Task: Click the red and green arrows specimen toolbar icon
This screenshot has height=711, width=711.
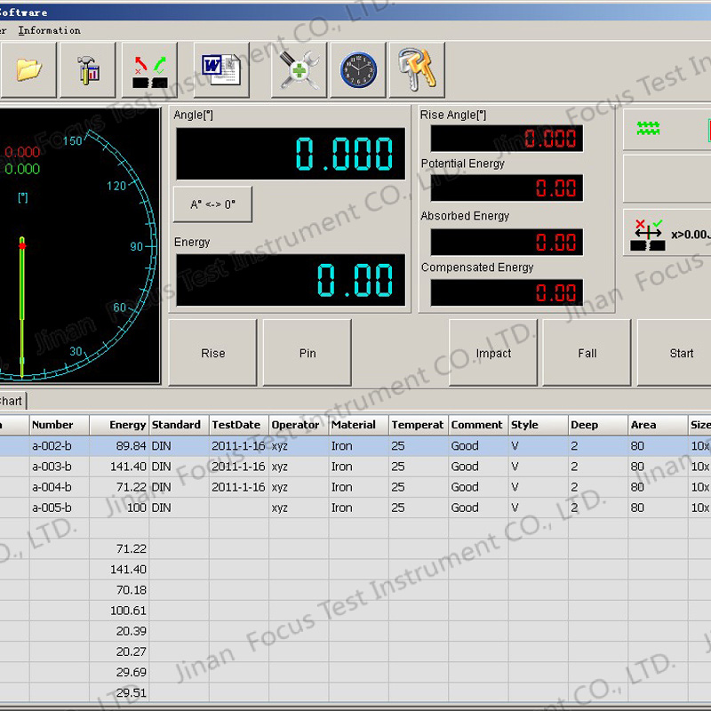Action: coord(149,70)
